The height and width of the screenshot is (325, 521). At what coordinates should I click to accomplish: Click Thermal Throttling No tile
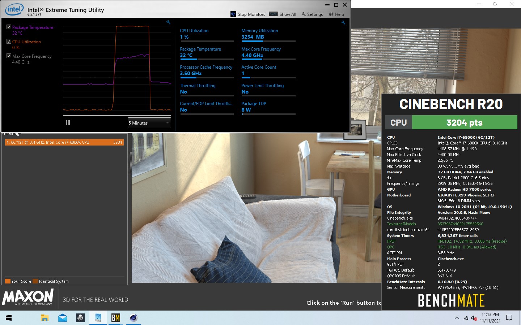(x=207, y=90)
